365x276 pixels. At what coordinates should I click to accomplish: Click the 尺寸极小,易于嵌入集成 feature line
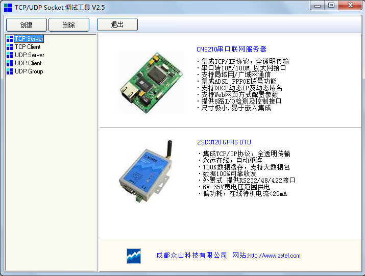click(x=234, y=108)
